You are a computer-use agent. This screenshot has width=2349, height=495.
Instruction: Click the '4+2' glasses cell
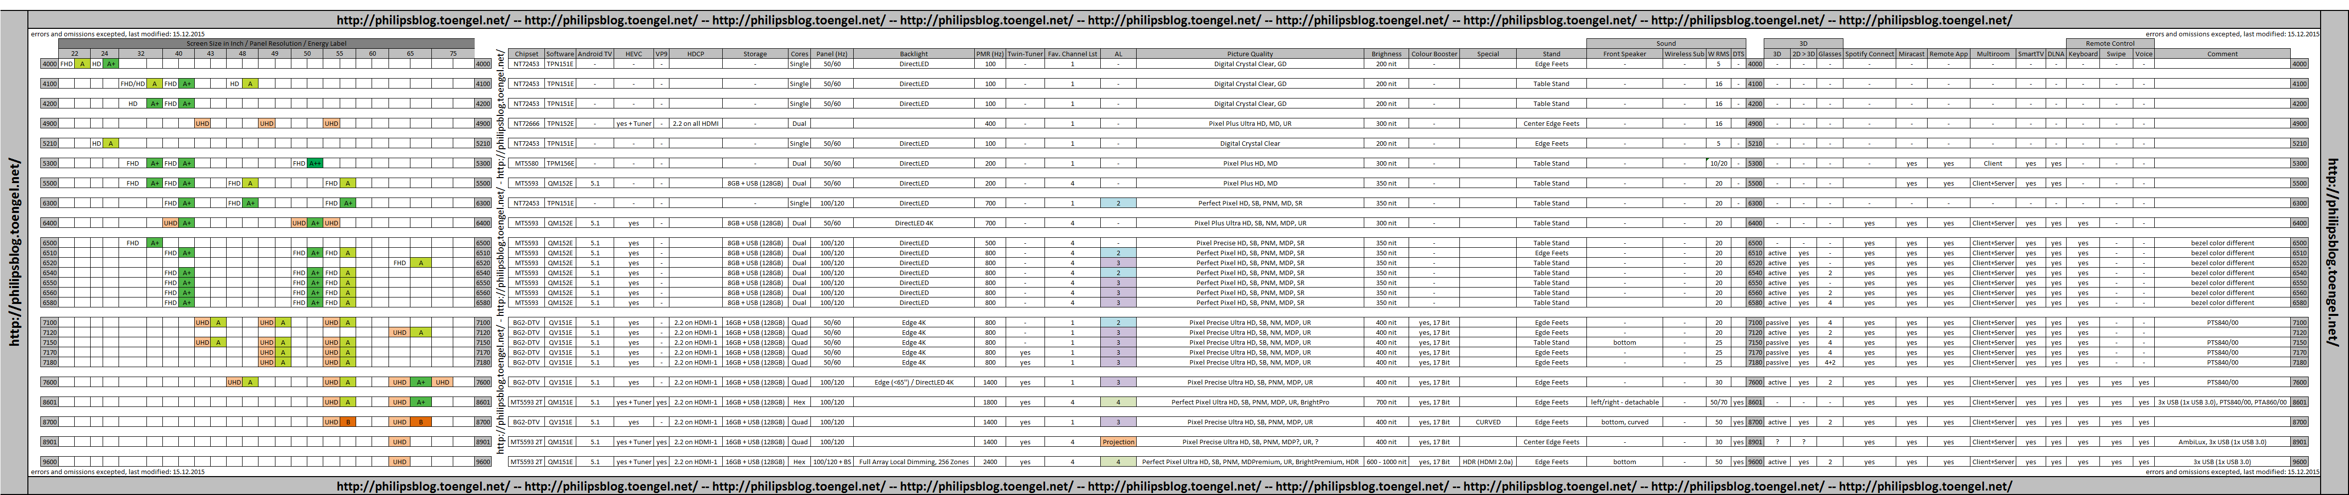pos(1829,363)
